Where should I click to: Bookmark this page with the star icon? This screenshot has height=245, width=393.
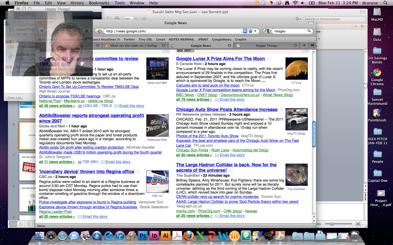251,31
